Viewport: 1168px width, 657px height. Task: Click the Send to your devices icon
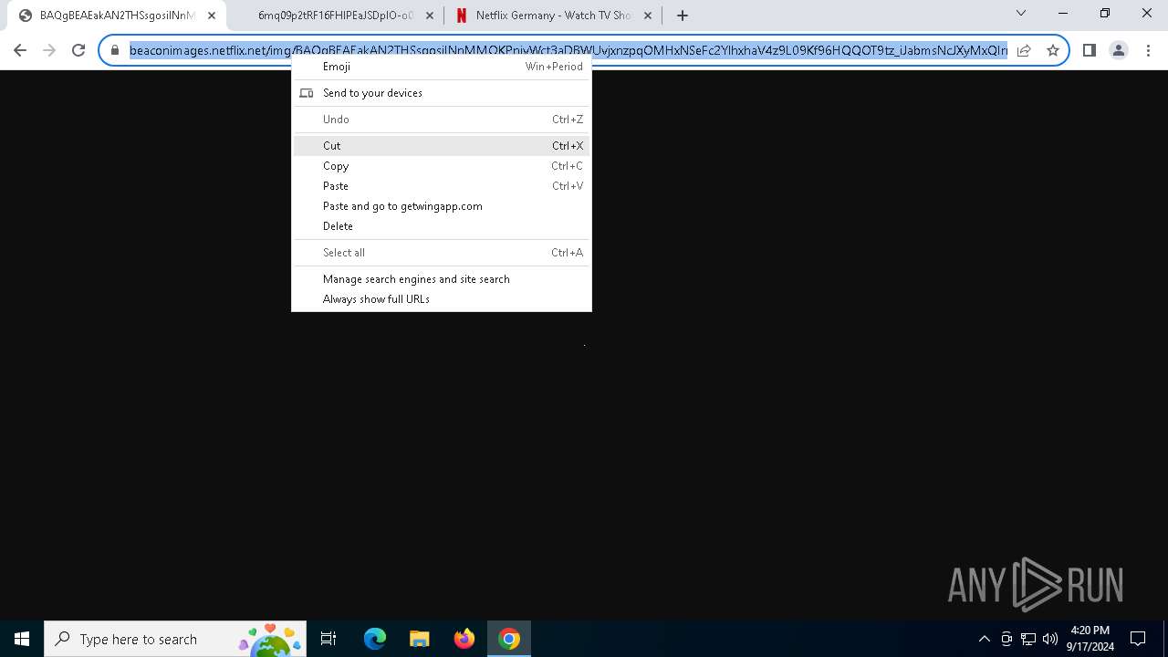coord(307,93)
